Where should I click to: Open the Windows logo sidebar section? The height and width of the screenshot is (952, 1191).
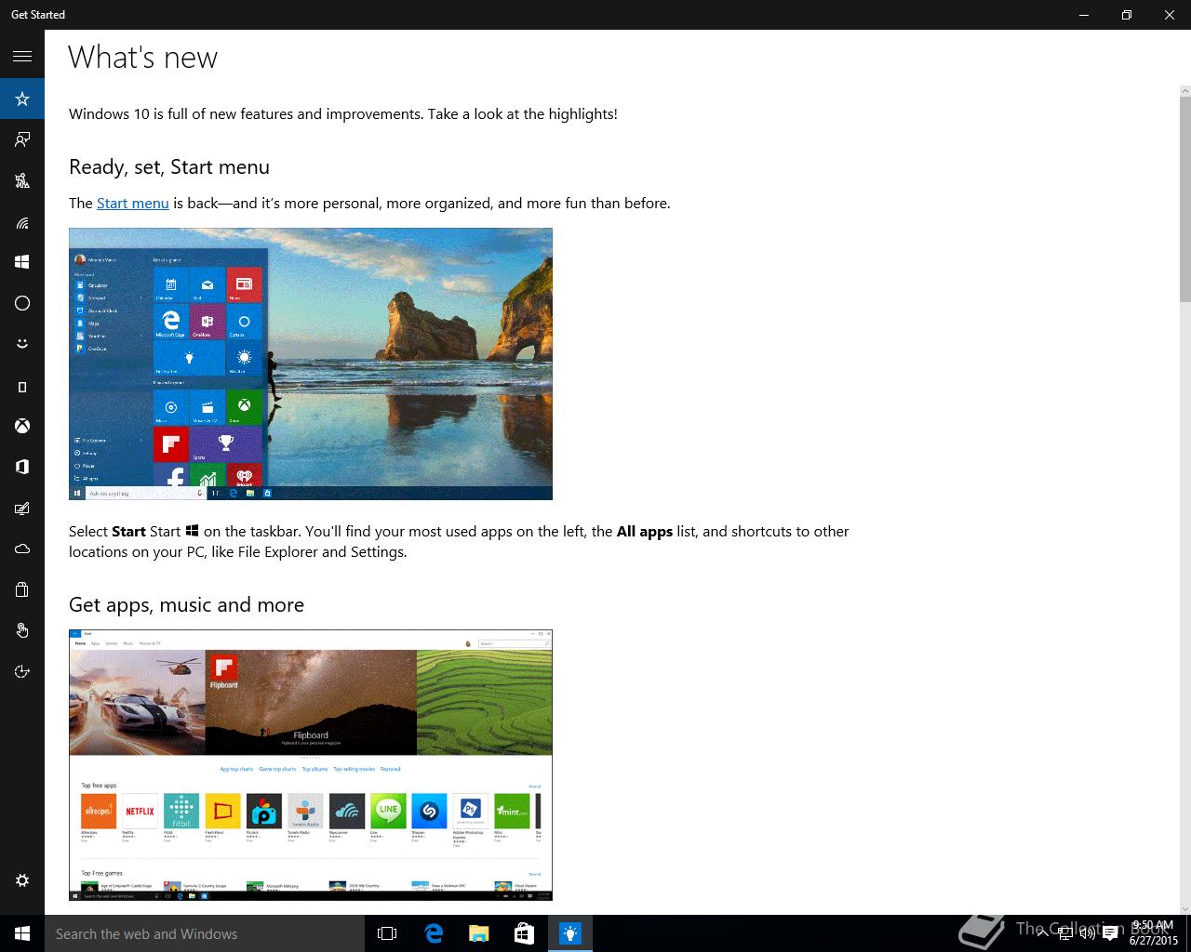pyautogui.click(x=22, y=262)
